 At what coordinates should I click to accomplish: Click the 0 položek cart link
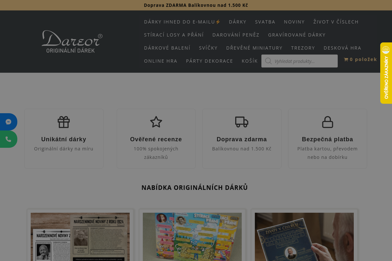point(360,59)
